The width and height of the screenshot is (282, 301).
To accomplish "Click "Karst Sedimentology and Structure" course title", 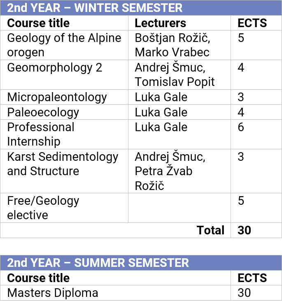I will tap(63, 164).
